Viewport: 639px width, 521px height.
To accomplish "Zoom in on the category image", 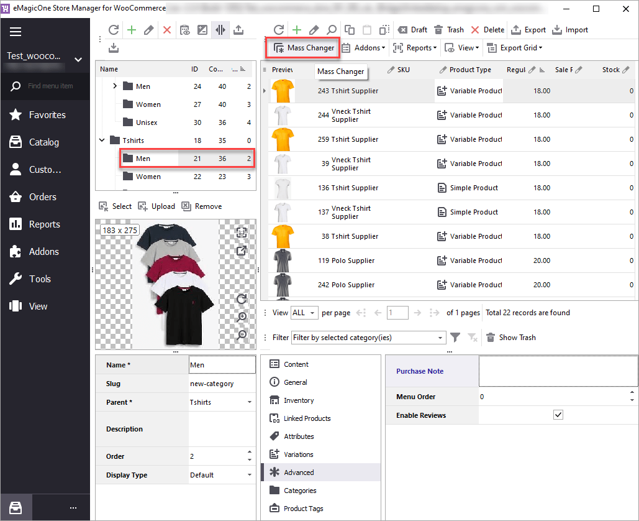I will (242, 317).
